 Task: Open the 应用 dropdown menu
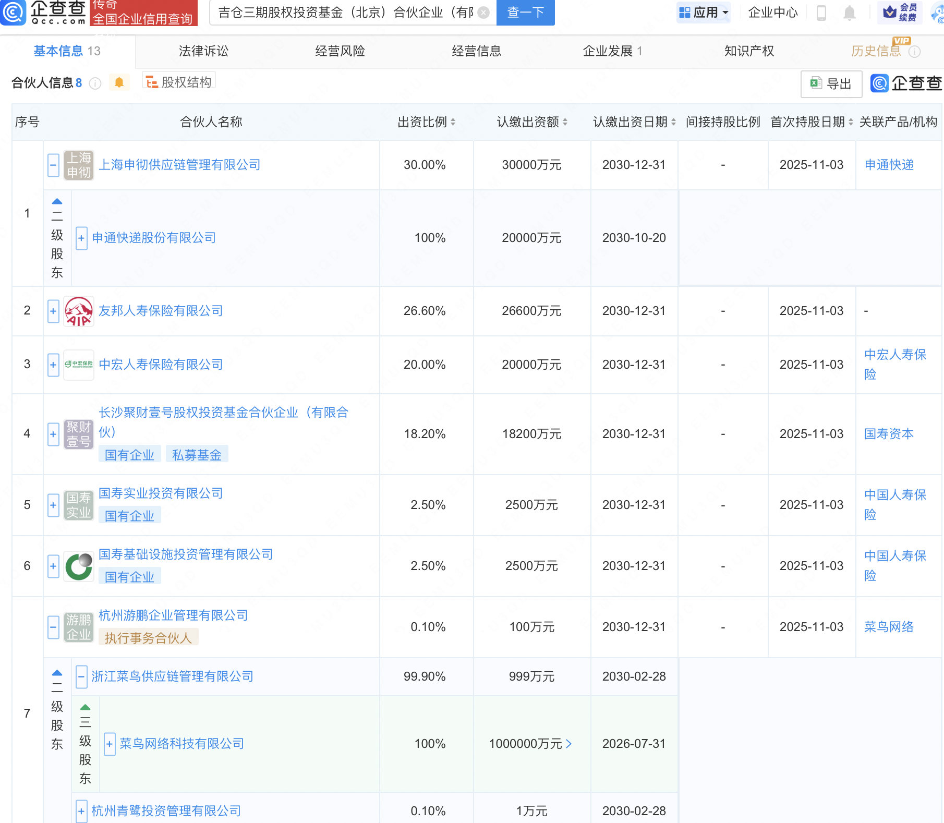coord(703,13)
